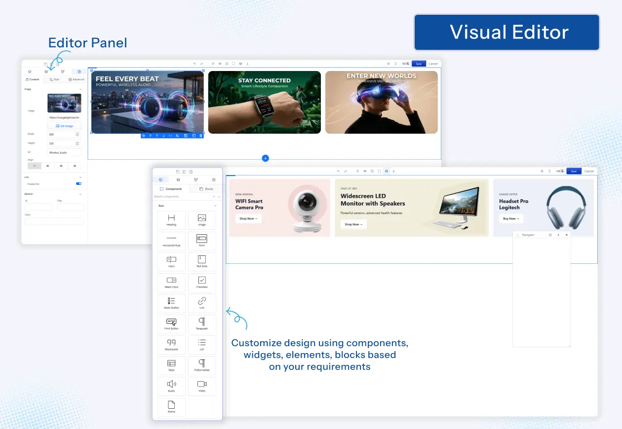622x429 pixels.
Task: Click download icon in lower editor toolbar
Action: tap(393, 171)
